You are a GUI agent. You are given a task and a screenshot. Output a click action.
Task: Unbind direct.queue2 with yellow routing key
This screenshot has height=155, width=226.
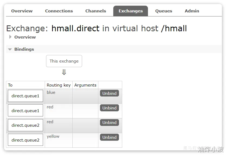coord(109,137)
